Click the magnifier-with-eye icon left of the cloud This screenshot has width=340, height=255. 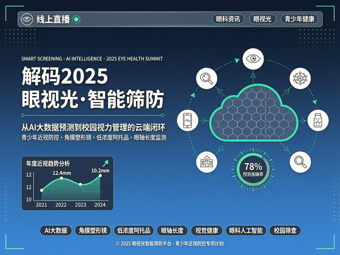click(206, 78)
